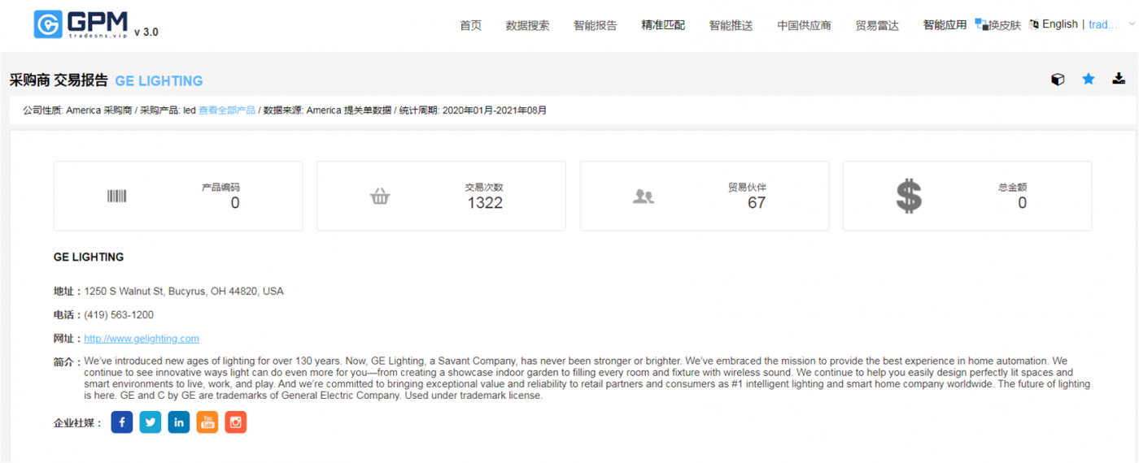The image size is (1139, 463).
Task: Click the 采购商 交易报告 heading
Action: point(59,80)
